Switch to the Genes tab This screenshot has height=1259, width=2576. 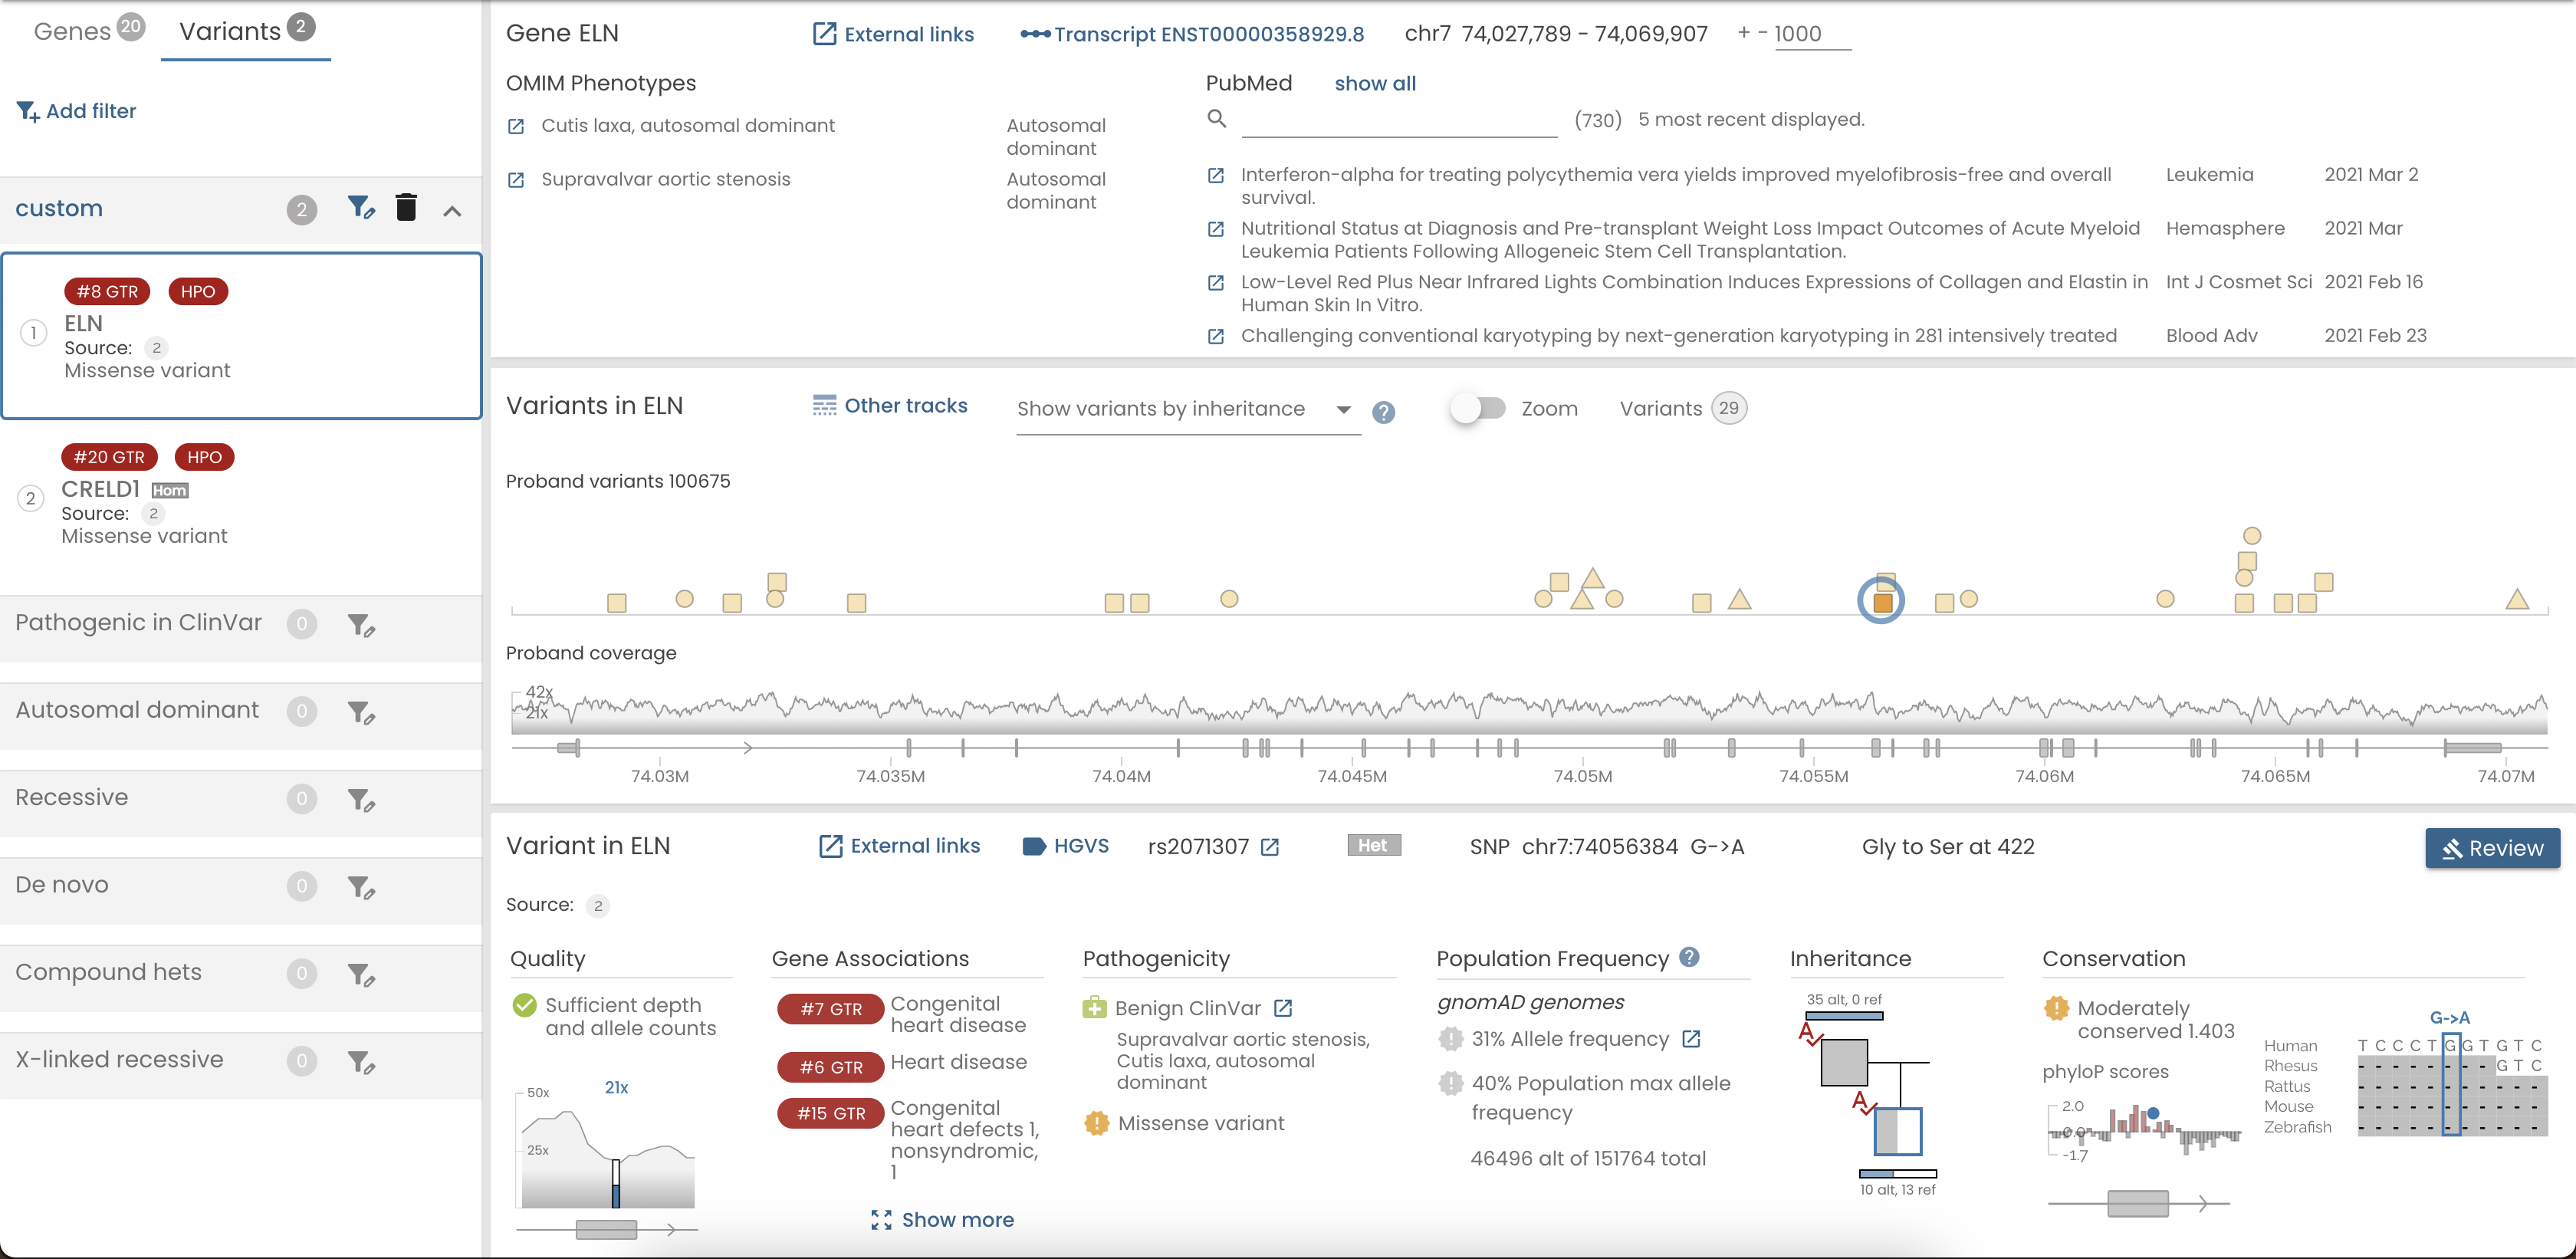(x=89, y=30)
